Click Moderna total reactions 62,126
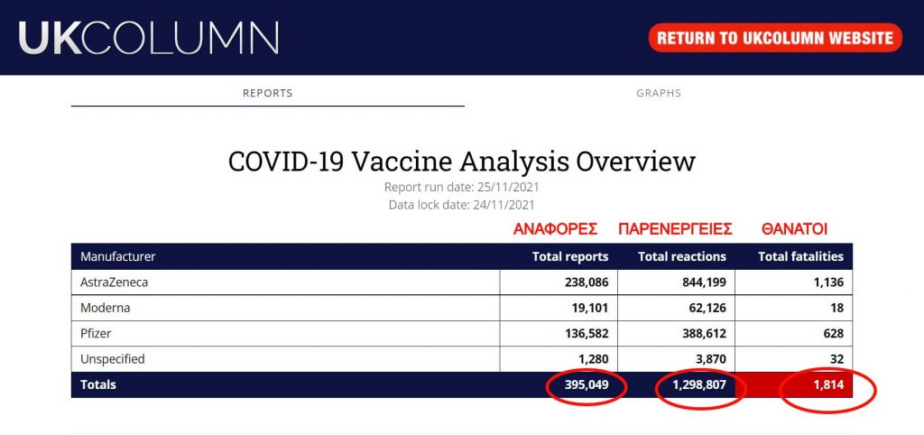Image resolution: width=924 pixels, height=435 pixels. click(x=707, y=308)
